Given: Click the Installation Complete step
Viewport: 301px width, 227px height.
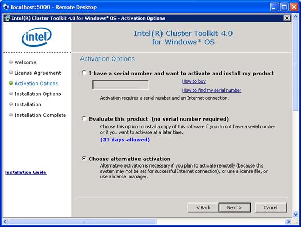Looking at the screenshot, I should click(40, 115).
